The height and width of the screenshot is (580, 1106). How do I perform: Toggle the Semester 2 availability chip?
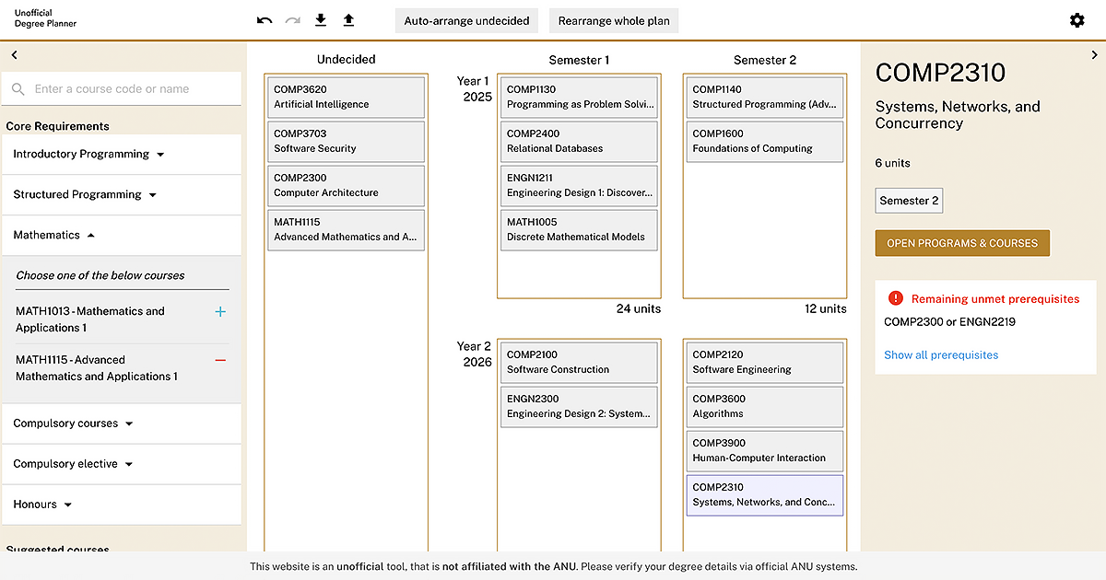tap(908, 201)
